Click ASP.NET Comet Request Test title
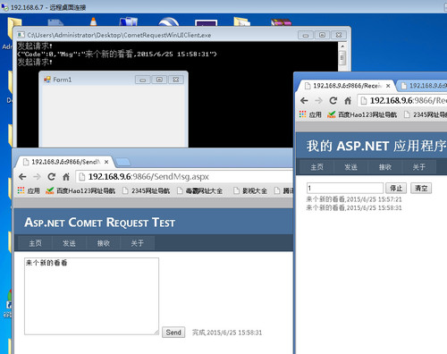447x354 pixels. coord(100,223)
